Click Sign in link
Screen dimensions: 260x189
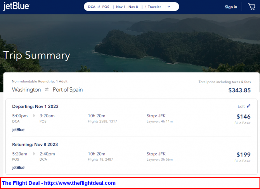click(x=231, y=7)
